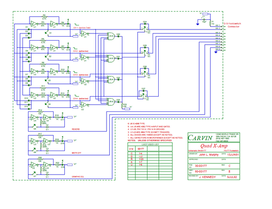Click the NOTES: UNLESS OTHERWISE SPECIFIED heading
Viewport: 272px width, 209px height.
coord(150,140)
